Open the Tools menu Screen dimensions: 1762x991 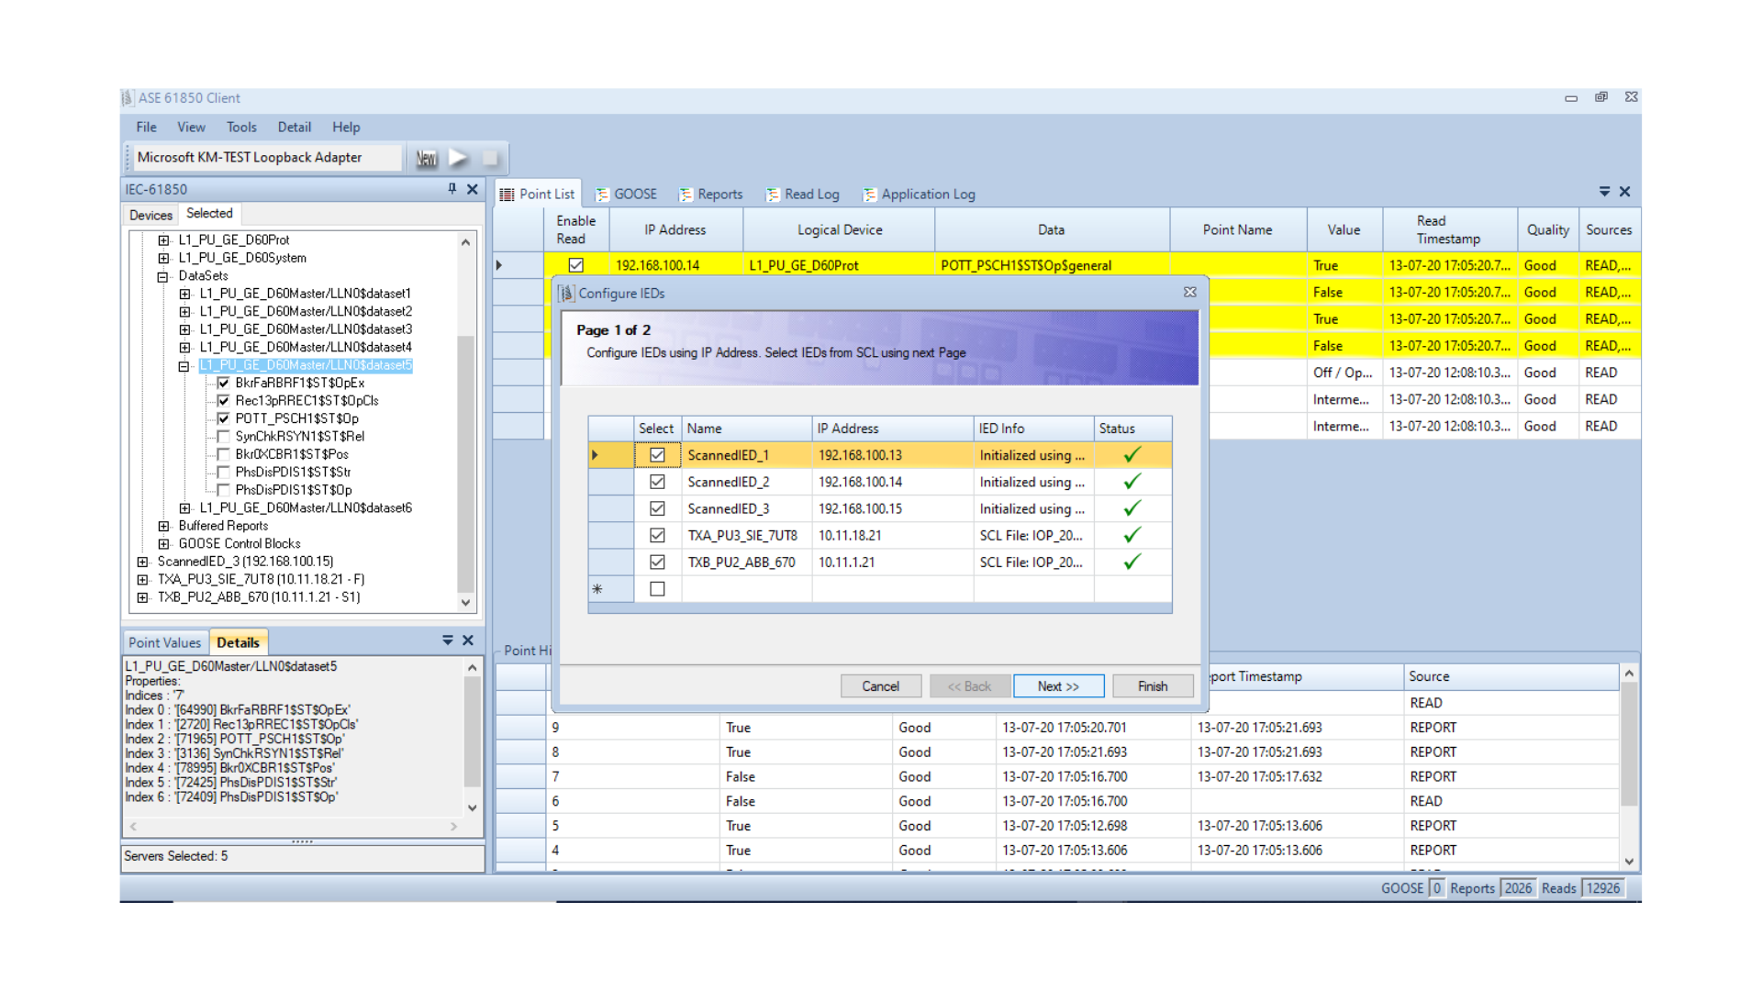click(x=241, y=128)
